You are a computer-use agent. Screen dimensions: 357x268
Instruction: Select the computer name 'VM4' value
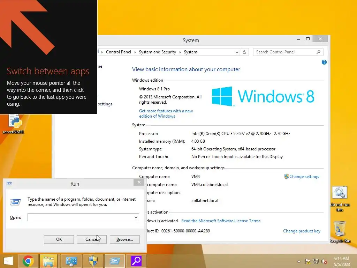coord(196,176)
